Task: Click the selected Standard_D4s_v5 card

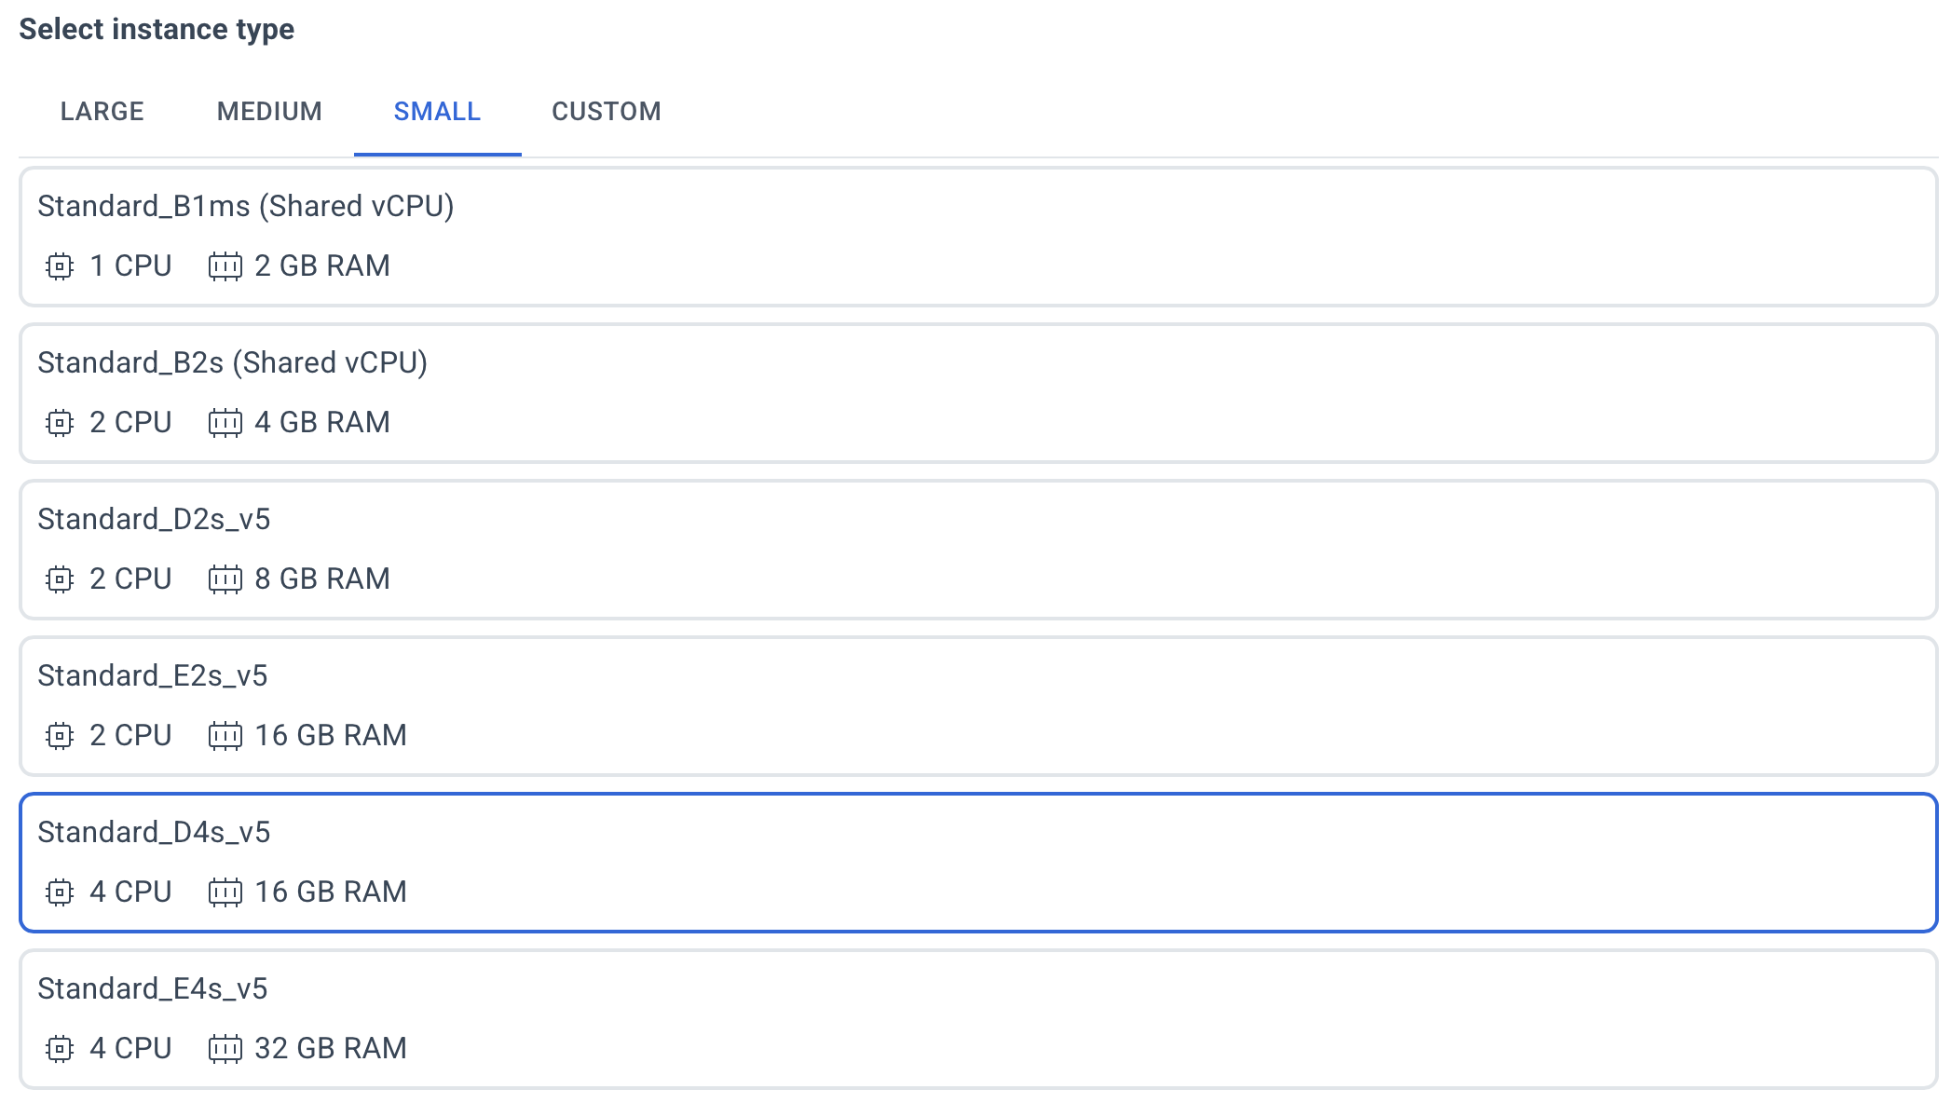Action: tap(978, 863)
